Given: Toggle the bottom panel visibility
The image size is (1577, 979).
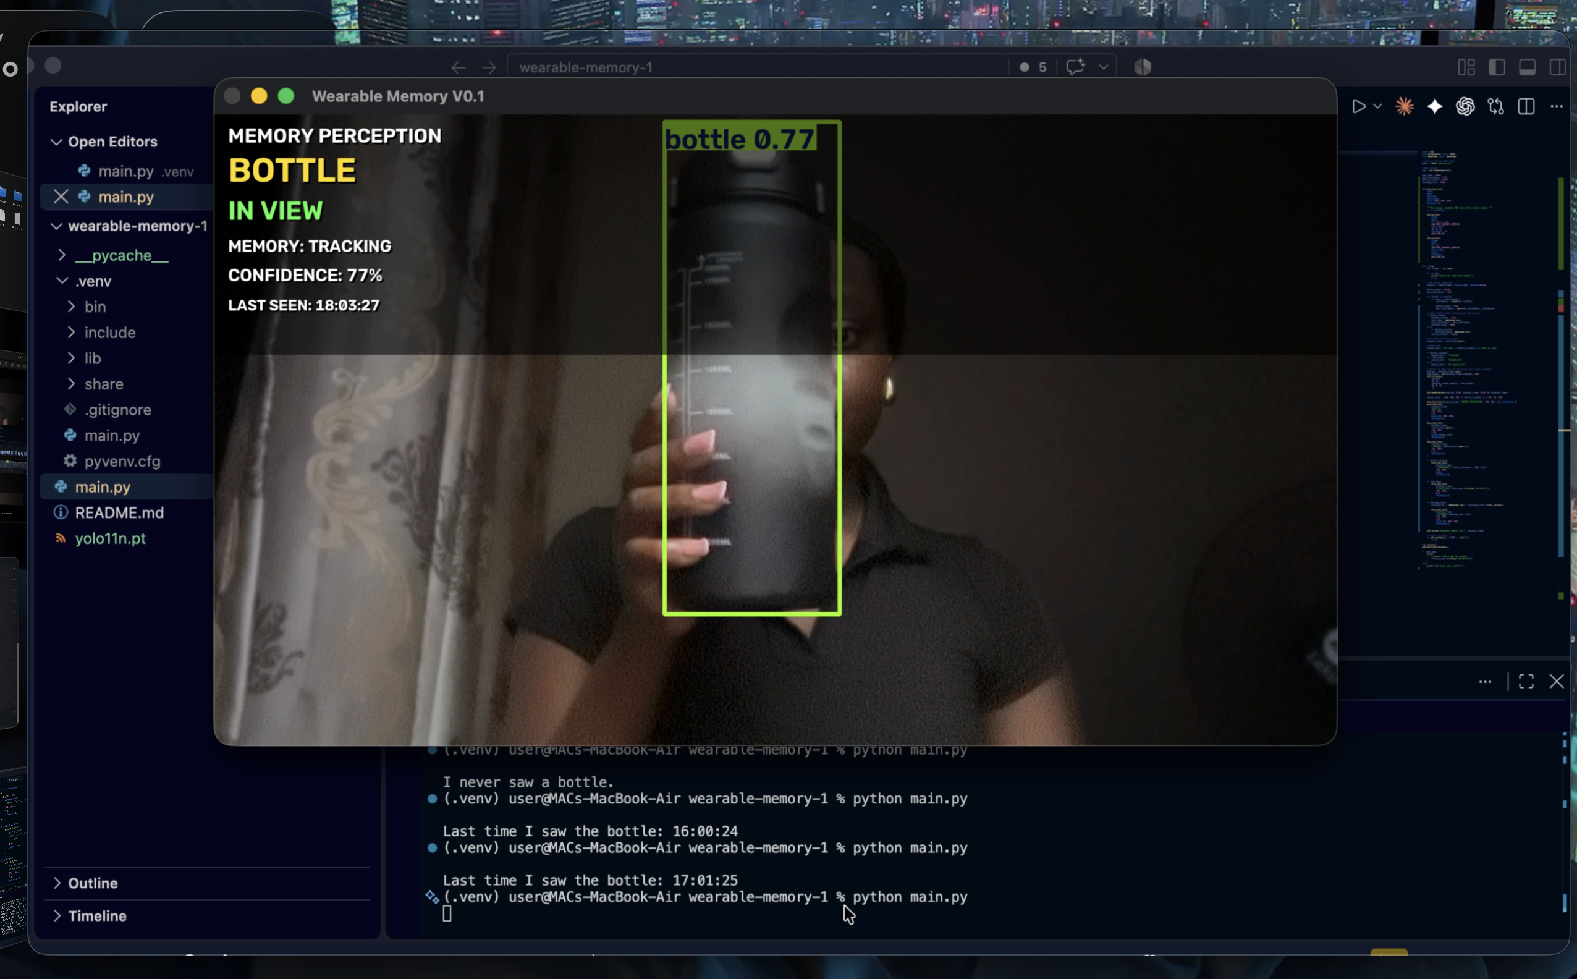Looking at the screenshot, I should [x=1527, y=67].
